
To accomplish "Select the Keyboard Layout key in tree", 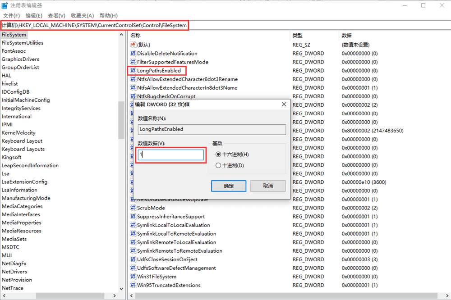I will coord(22,141).
